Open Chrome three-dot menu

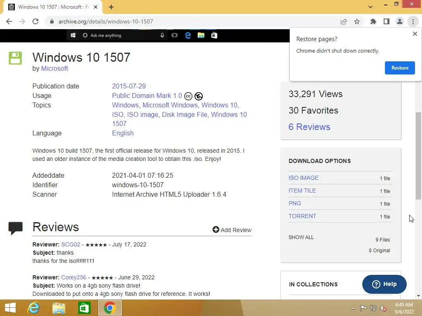click(413, 21)
